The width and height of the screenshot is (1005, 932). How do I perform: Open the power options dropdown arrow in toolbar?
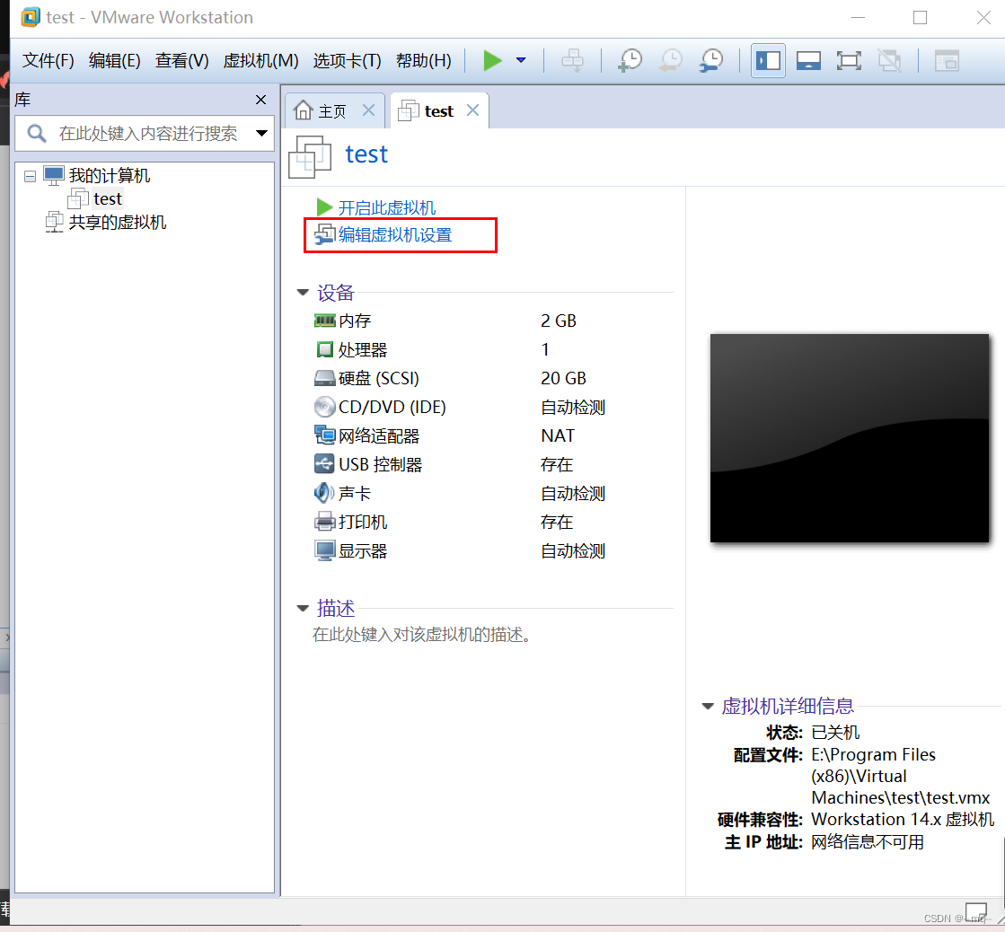pyautogui.click(x=521, y=60)
